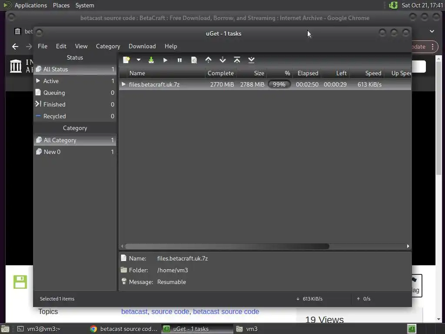445x334 pixels.
Task: Select Finished status filter
Action: click(75, 104)
